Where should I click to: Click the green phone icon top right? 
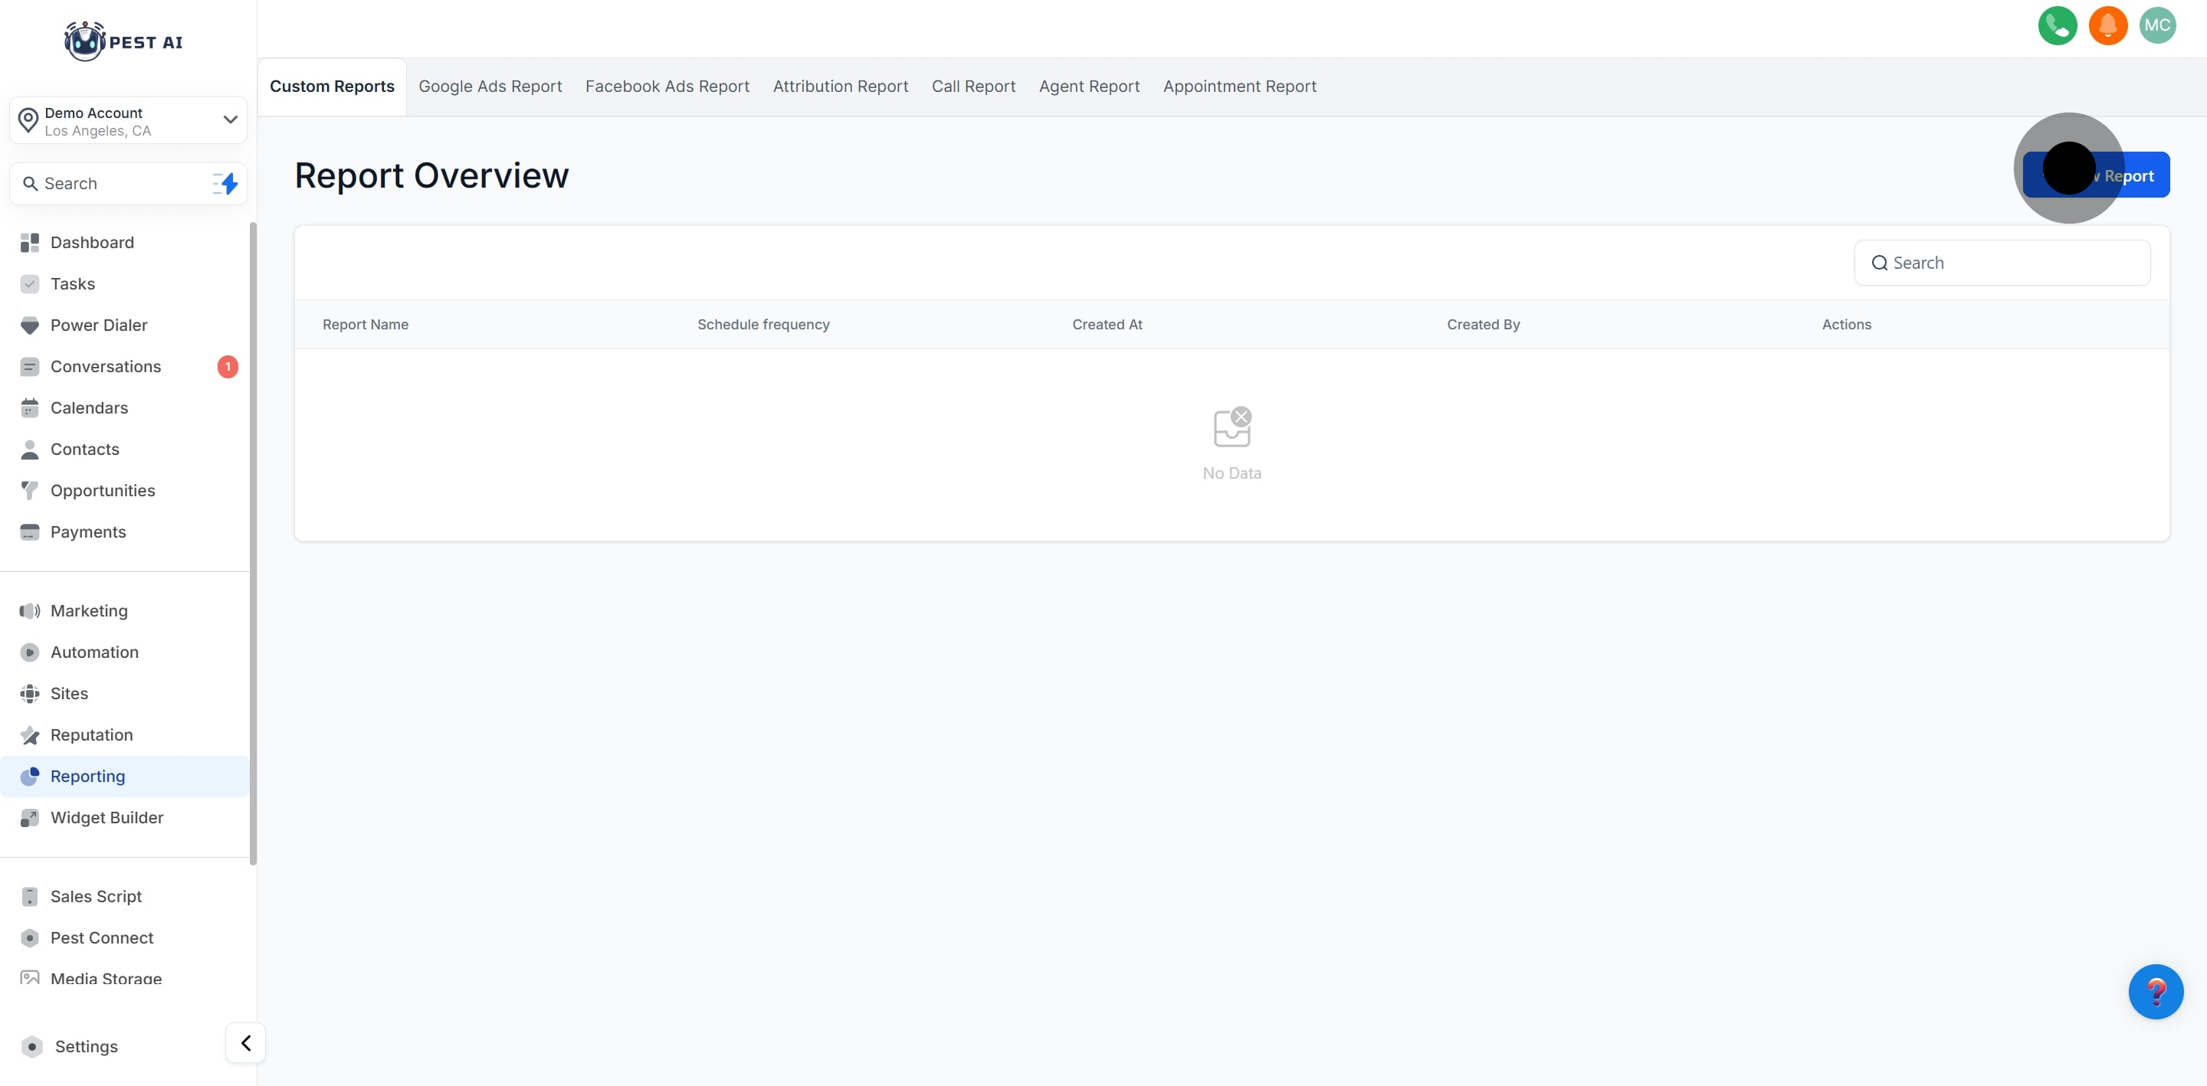2057,26
